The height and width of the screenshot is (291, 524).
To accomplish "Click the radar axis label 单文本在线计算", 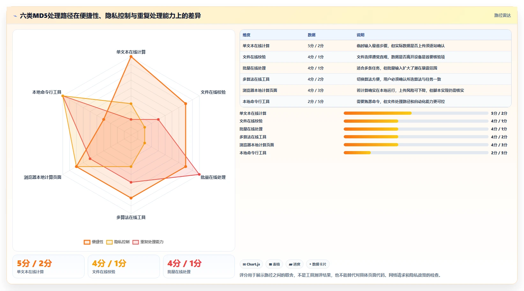I will [x=131, y=52].
